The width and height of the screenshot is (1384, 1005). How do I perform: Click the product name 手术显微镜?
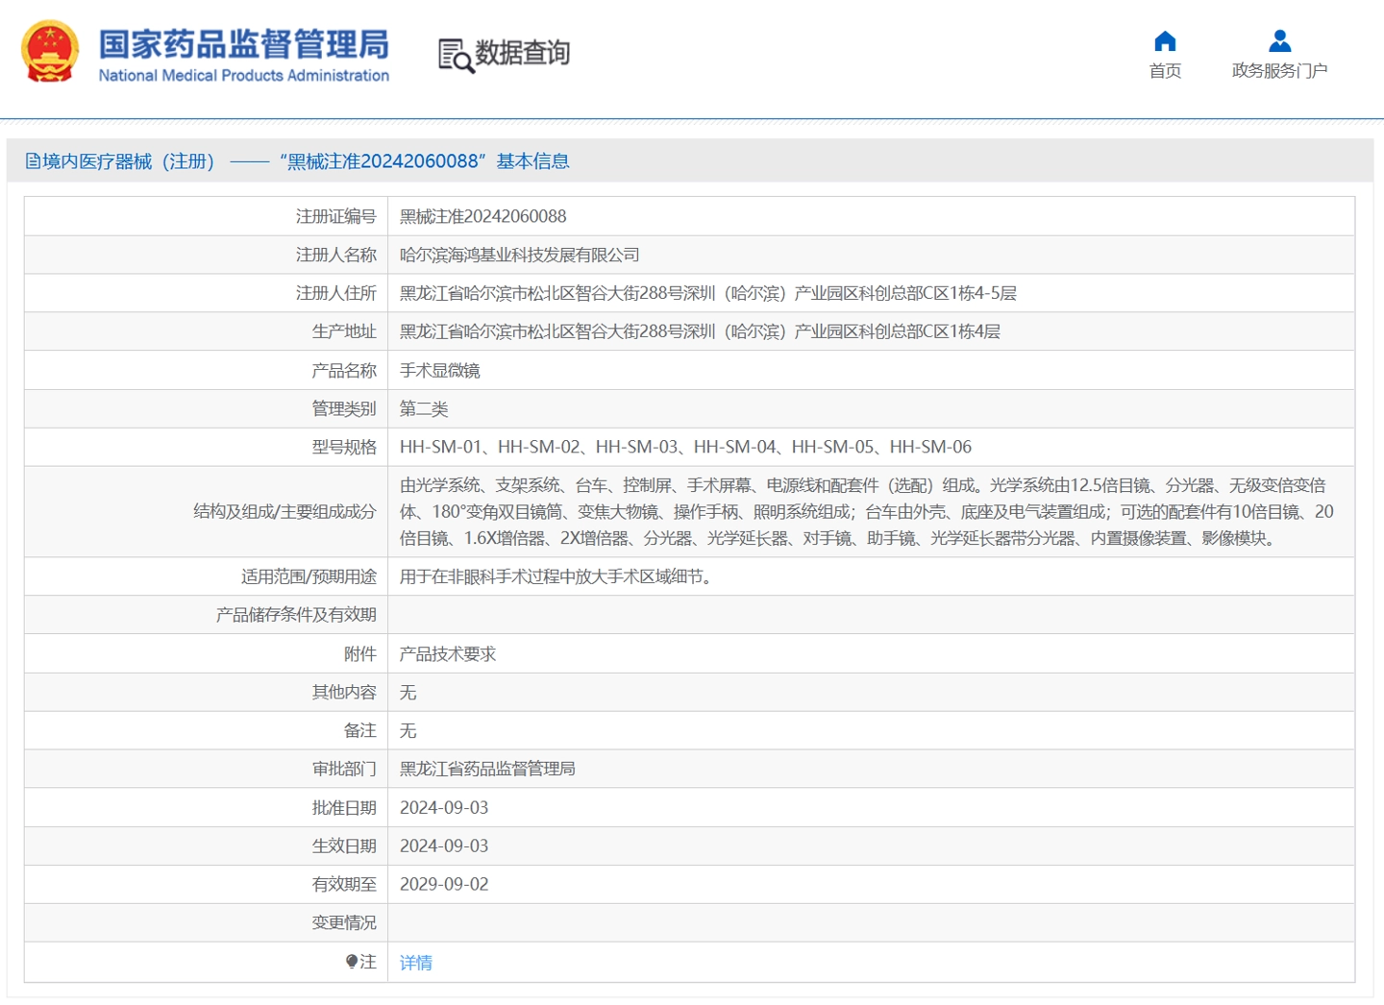tap(439, 371)
